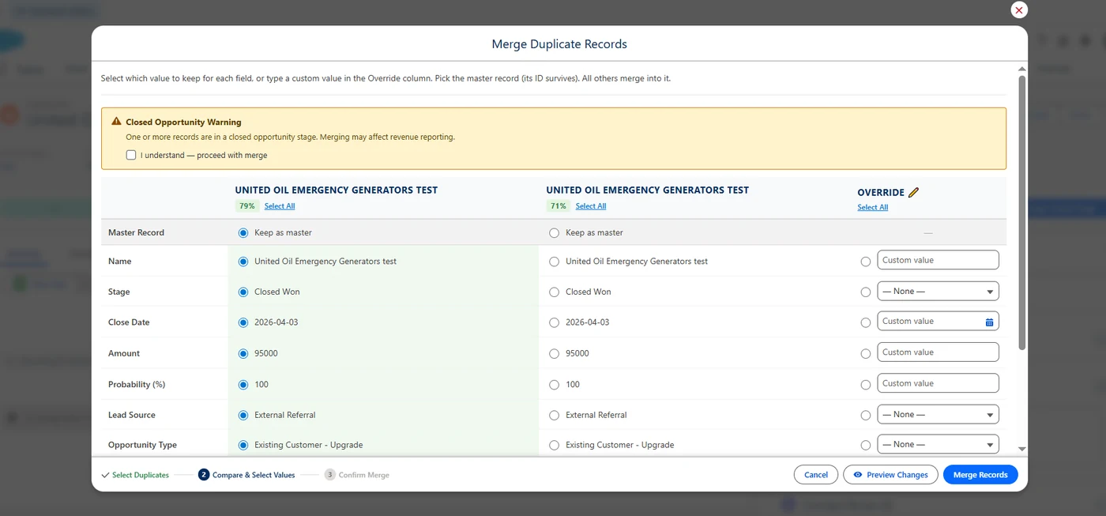Click the Name override custom value field
This screenshot has width=1106, height=516.
point(938,260)
